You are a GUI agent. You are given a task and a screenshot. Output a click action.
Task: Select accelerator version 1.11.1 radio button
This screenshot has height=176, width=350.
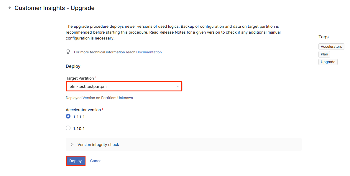click(x=68, y=116)
